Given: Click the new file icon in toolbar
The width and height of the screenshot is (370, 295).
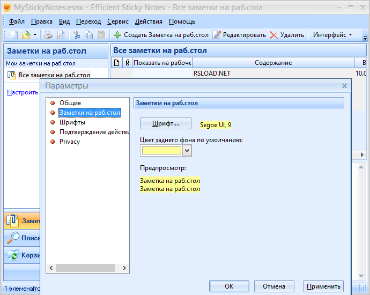Looking at the screenshot, I should click(x=14, y=35).
